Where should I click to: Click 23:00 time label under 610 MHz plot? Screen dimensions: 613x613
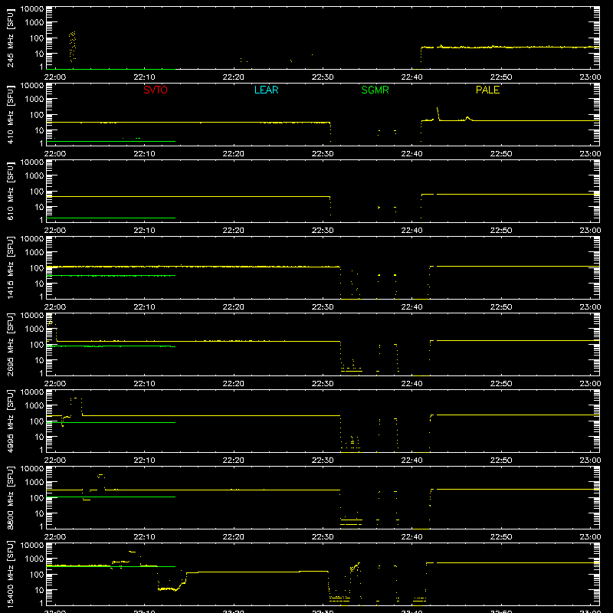click(590, 231)
